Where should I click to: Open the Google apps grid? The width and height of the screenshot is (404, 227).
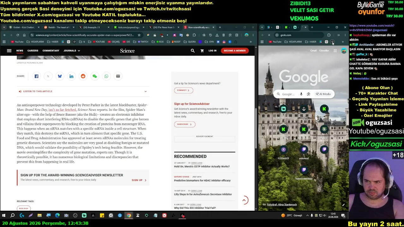click(x=335, y=51)
